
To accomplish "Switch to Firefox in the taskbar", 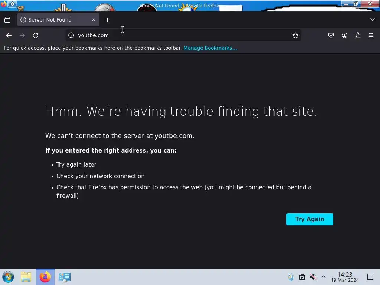I will tap(45, 277).
